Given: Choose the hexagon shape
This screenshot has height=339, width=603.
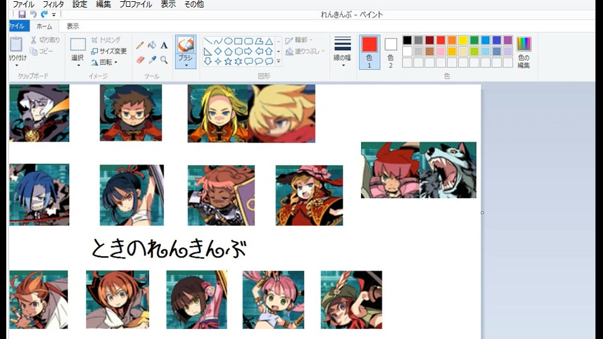Looking at the screenshot, I should coord(239,51).
